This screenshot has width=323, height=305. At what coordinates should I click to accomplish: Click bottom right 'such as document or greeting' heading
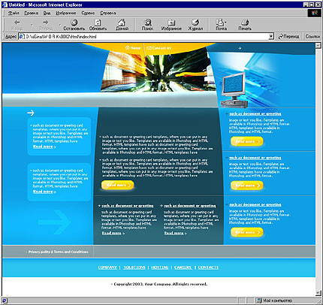pos(255,204)
